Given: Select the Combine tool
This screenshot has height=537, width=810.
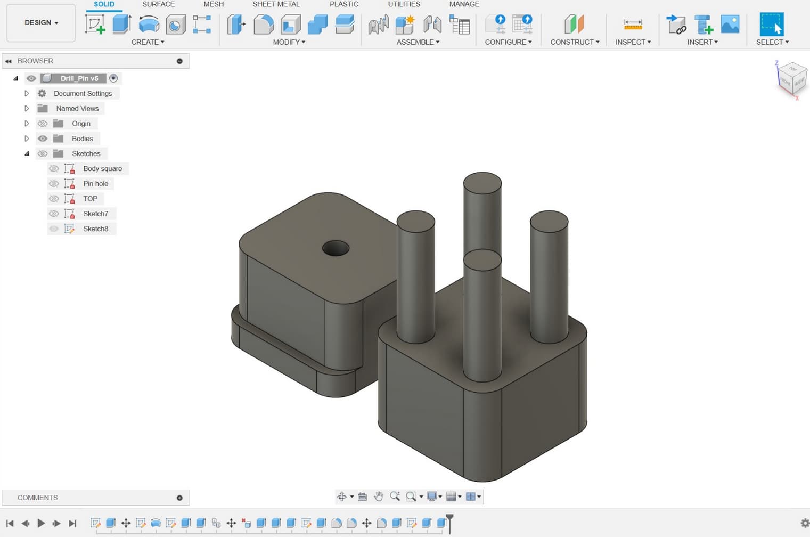Looking at the screenshot, I should coord(317,25).
